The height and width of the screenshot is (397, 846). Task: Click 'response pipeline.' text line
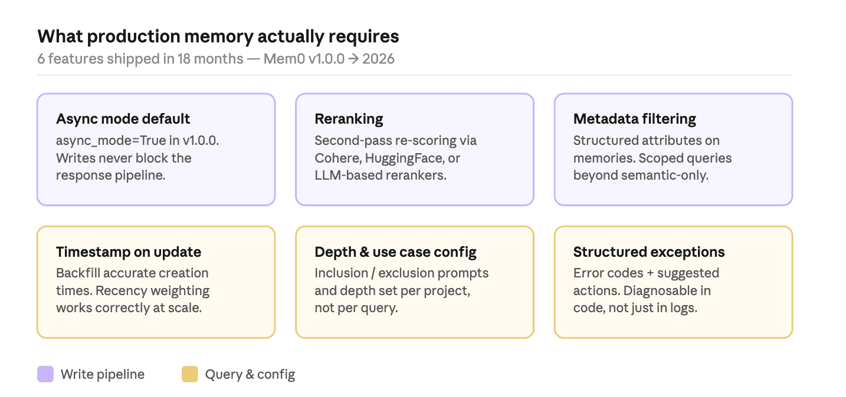coord(110,176)
